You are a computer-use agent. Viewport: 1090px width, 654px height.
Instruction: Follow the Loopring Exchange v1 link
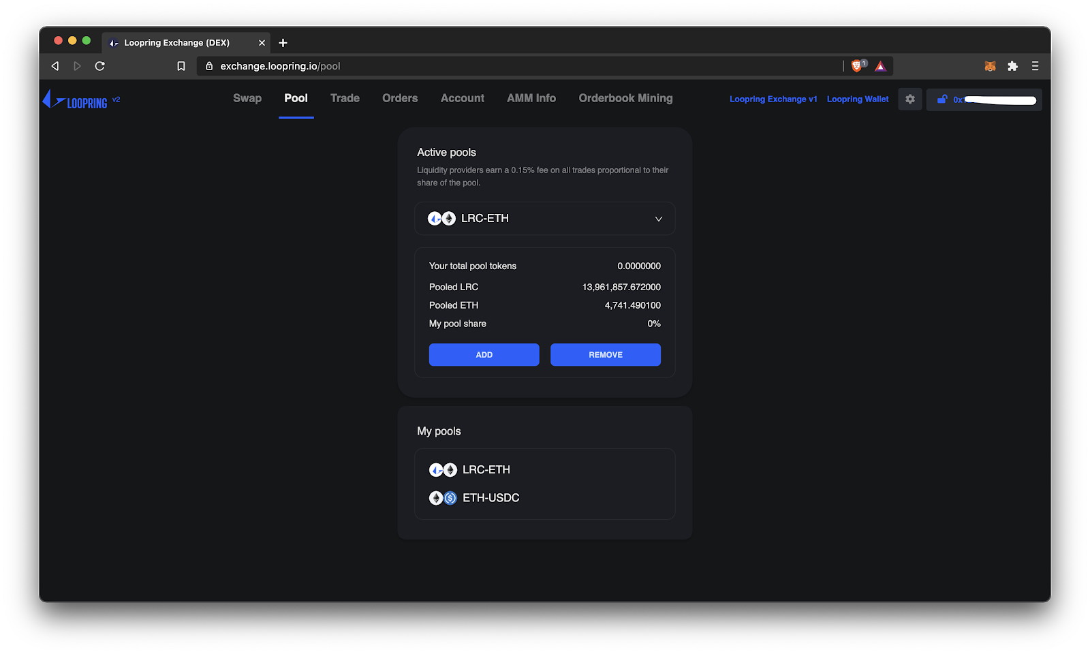(773, 99)
